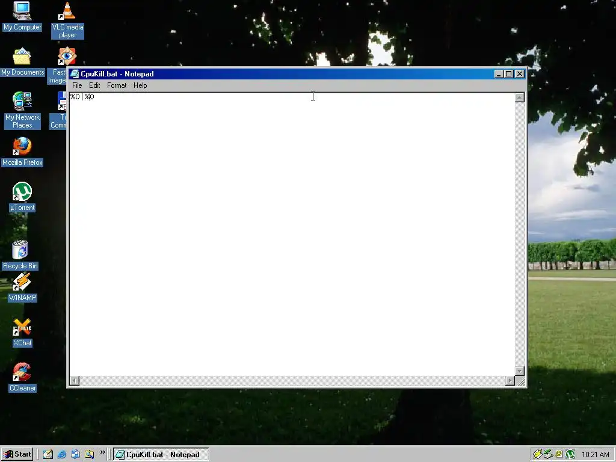Select the VLC media player shortcut
This screenshot has height=462, width=616.
pyautogui.click(x=67, y=20)
